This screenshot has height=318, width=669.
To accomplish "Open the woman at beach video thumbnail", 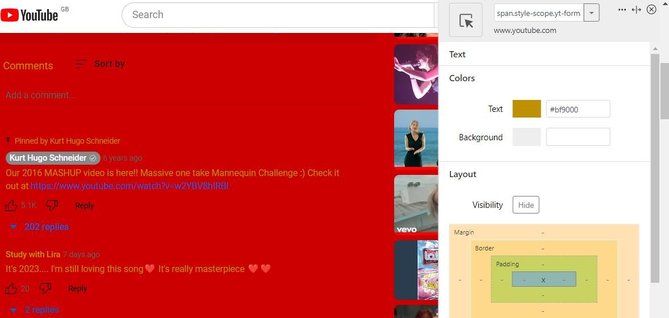I will click(416, 139).
